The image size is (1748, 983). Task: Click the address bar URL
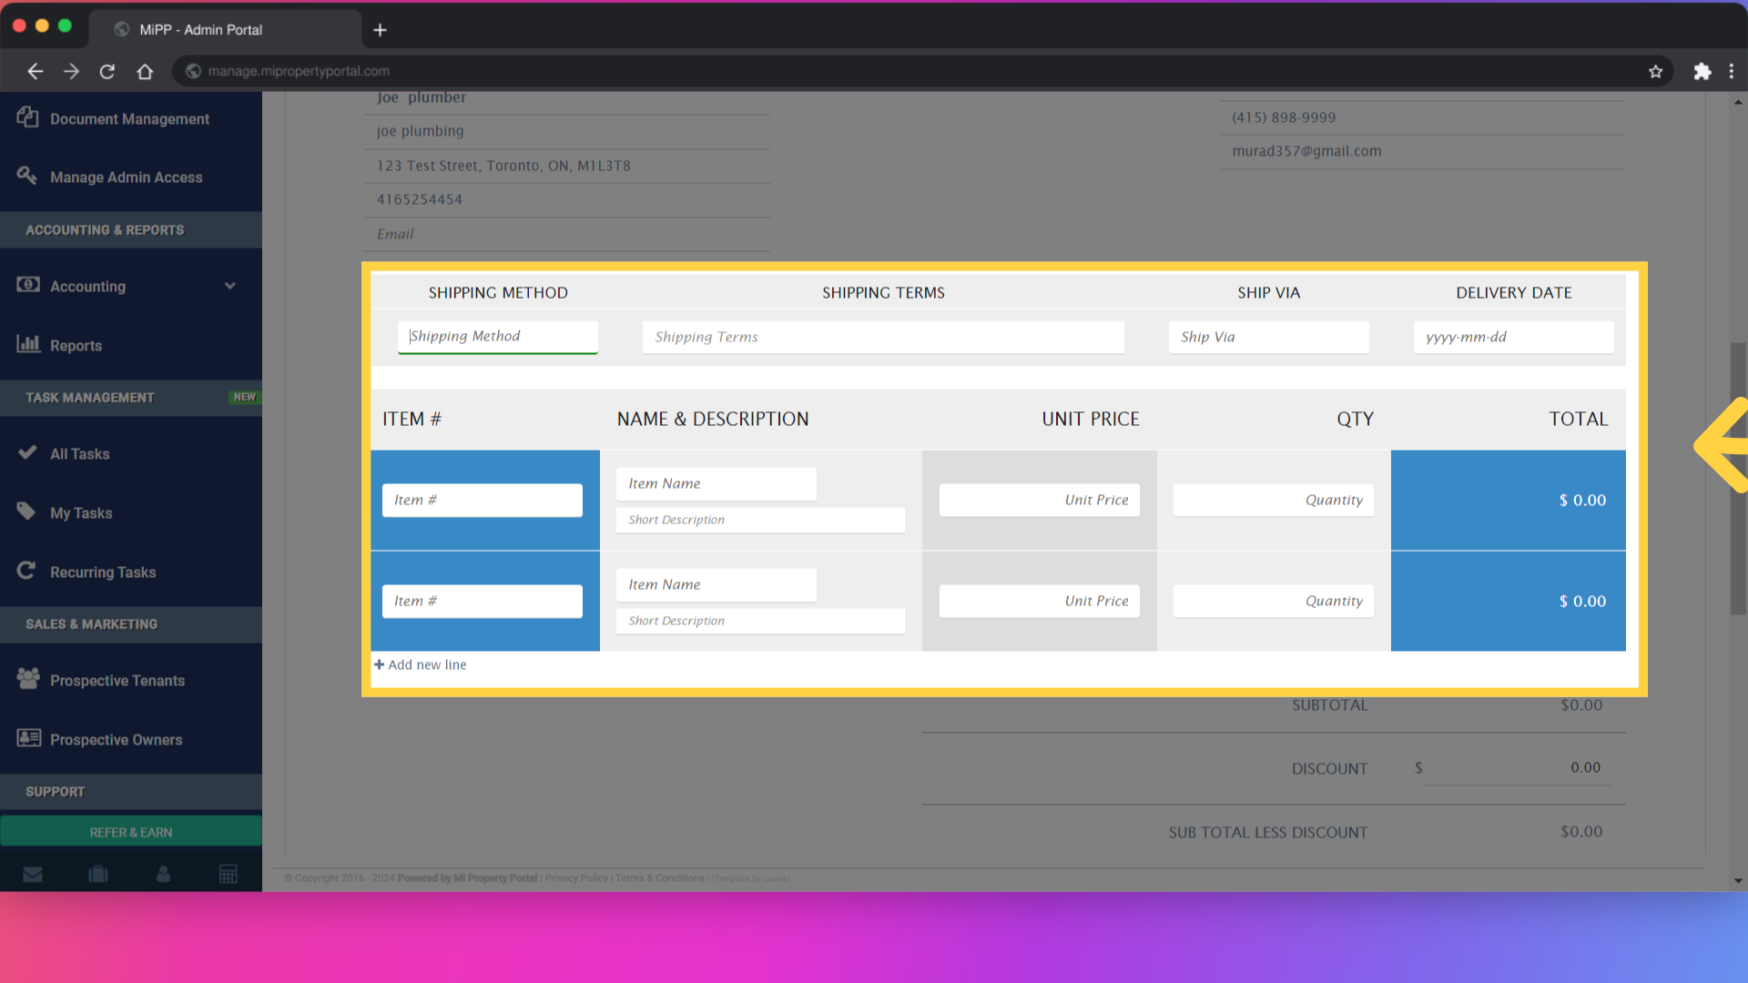click(x=299, y=71)
